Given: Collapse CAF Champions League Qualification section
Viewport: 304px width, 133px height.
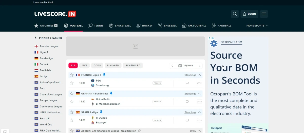Looking at the screenshot, I should [199, 131].
